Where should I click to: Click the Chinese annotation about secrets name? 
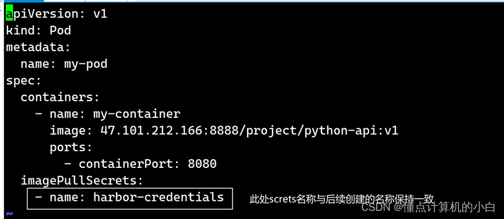click(x=342, y=199)
